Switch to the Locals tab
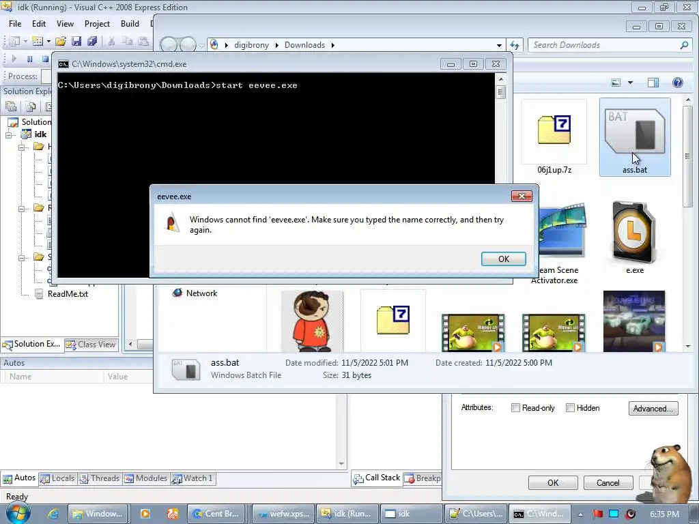The width and height of the screenshot is (699, 524). [x=57, y=478]
